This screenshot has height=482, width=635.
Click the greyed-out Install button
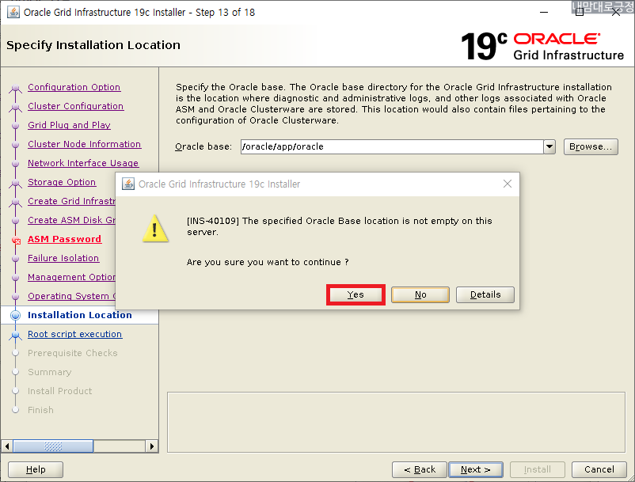(538, 469)
